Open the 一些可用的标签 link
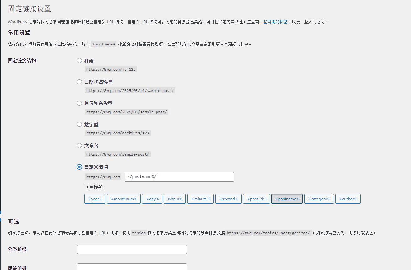The image size is (411, 270). 273,22
